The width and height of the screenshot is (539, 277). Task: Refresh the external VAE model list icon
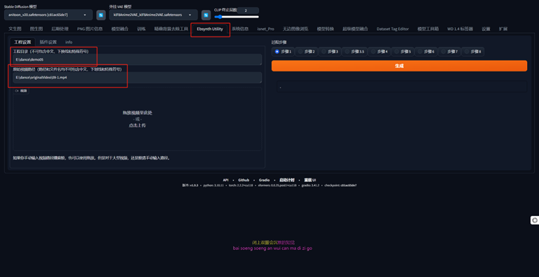pyautogui.click(x=206, y=15)
